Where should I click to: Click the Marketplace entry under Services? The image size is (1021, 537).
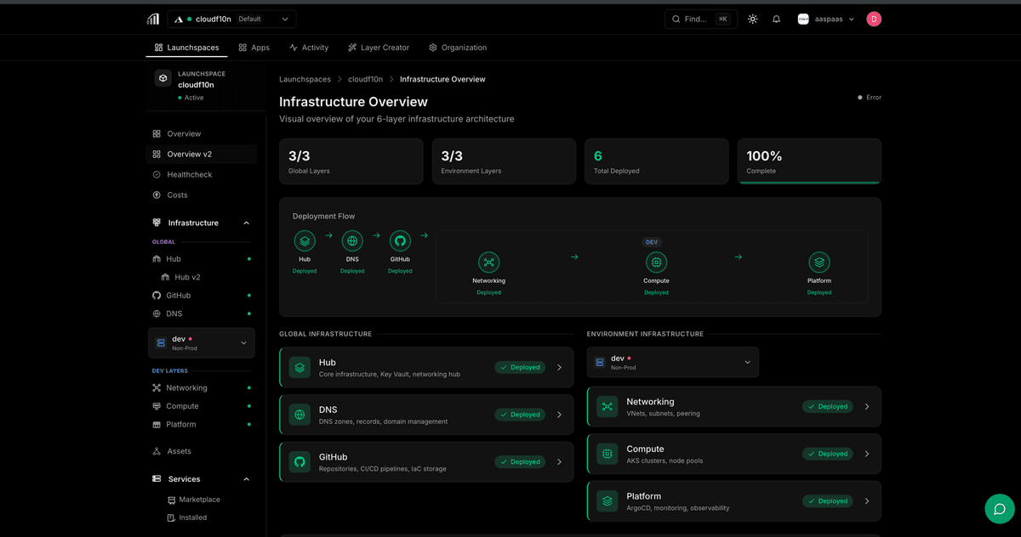pos(197,500)
